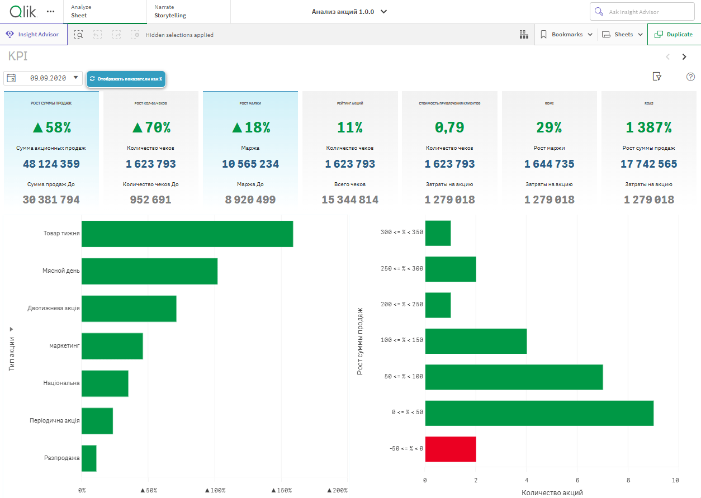Viewport: 701px width, 498px height.
Task: Click the clear all selections icon
Action: 135,35
